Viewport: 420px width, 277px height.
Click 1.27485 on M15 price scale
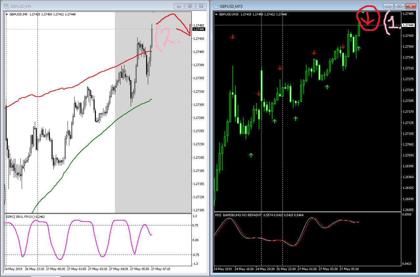click(x=409, y=14)
